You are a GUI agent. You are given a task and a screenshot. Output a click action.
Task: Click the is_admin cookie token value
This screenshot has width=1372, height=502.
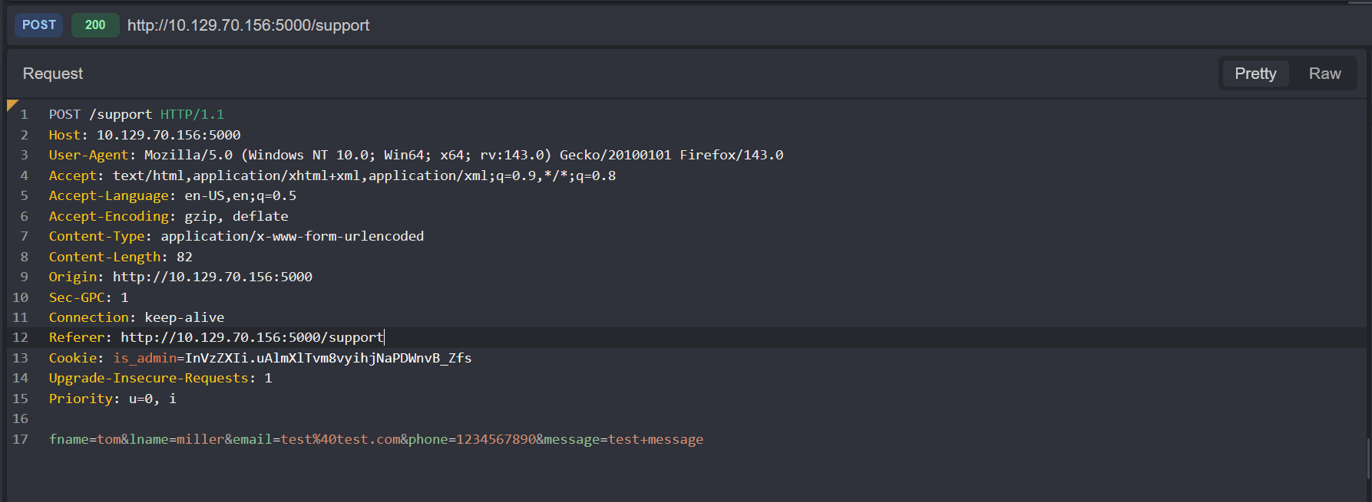tap(328, 358)
